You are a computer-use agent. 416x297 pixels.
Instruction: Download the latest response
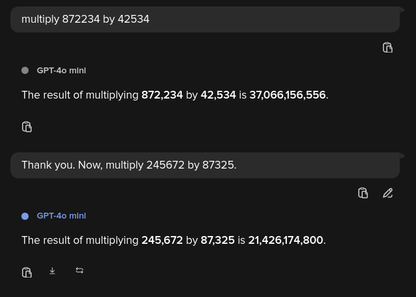pyautogui.click(x=53, y=271)
